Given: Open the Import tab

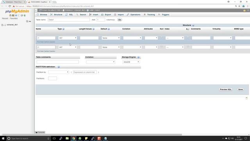Looking at the screenshot, I should pyautogui.click(x=119, y=14).
